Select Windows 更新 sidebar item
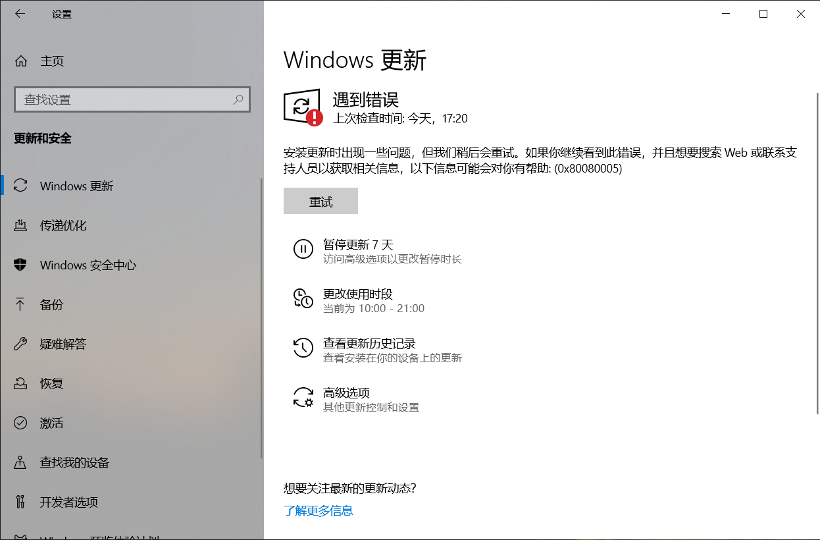Viewport: 820px width, 540px height. 132,186
